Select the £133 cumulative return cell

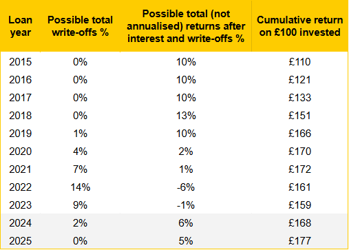(299, 98)
